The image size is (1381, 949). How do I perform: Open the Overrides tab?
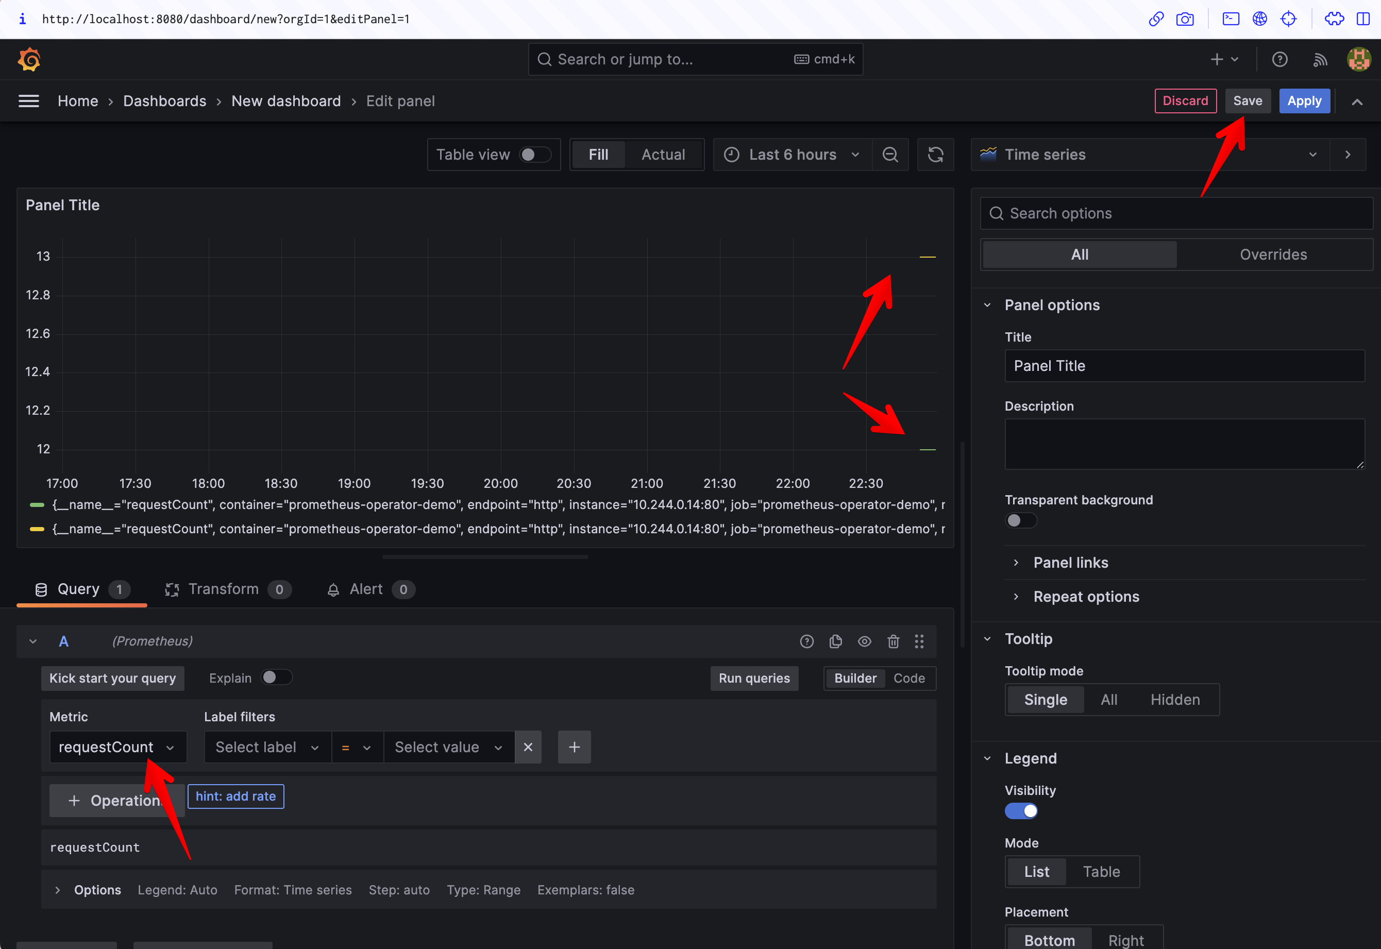click(1273, 254)
